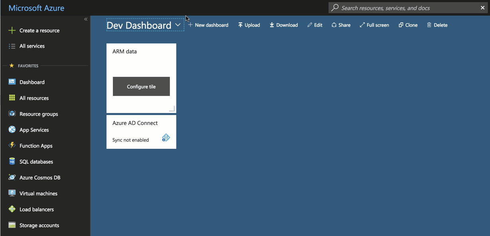Click the Resource groups cube icon
The height and width of the screenshot is (236, 490).
12,114
